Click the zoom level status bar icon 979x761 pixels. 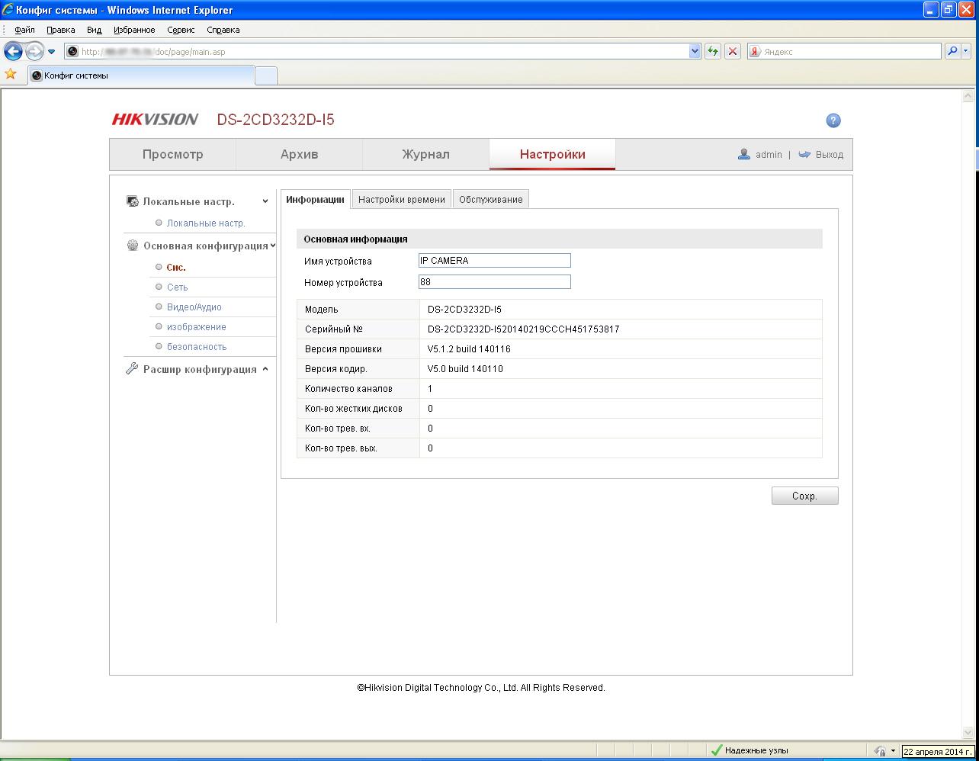pos(881,751)
